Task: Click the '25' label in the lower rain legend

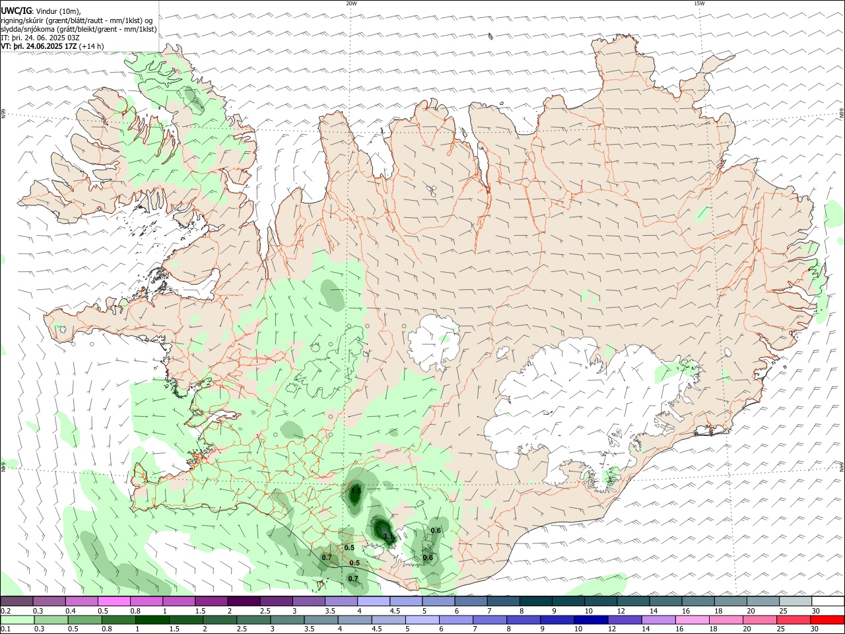Action: click(782, 629)
